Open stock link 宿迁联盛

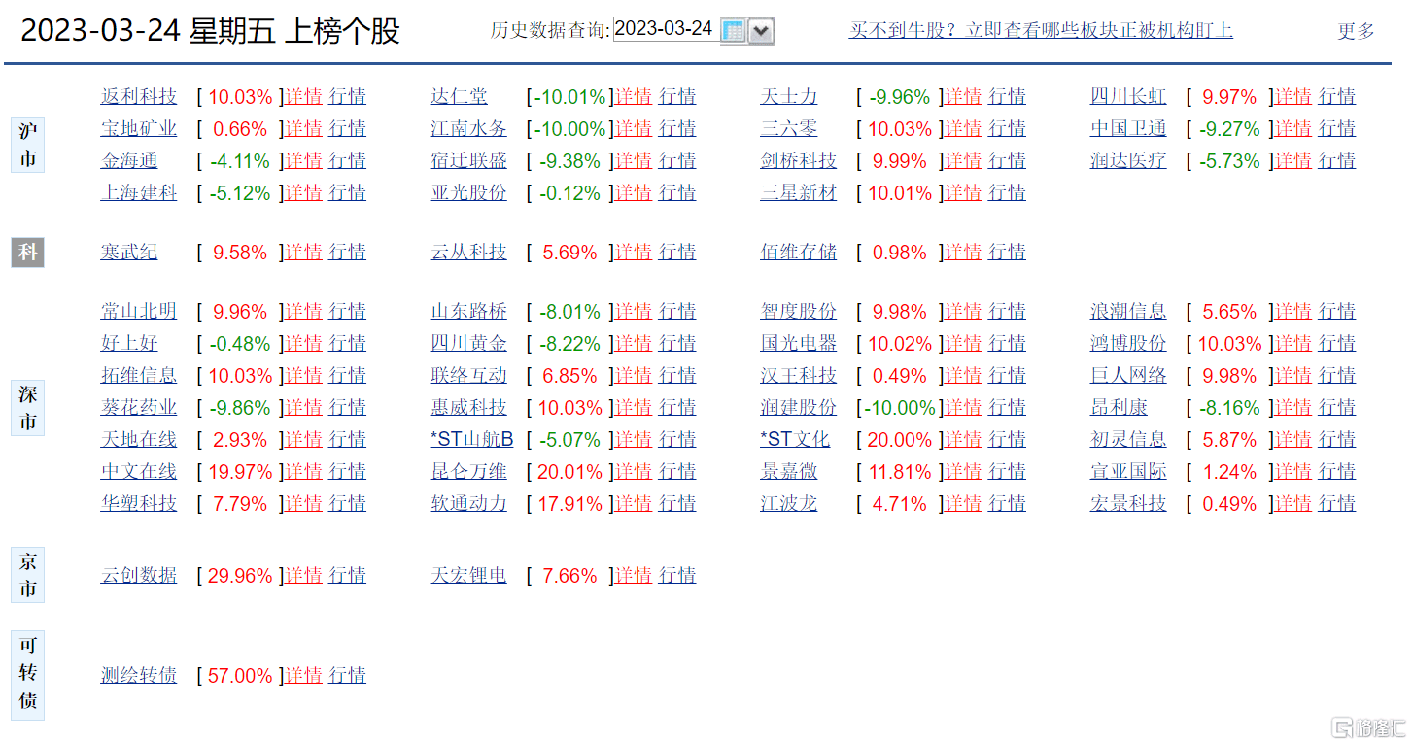pyautogui.click(x=468, y=161)
